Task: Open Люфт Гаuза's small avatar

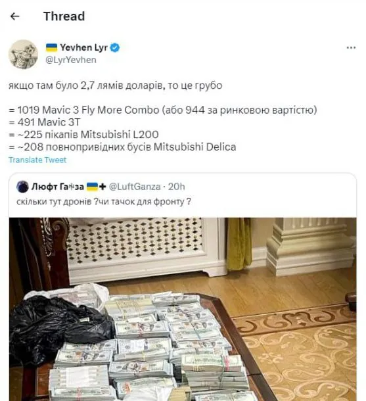Action: click(22, 187)
